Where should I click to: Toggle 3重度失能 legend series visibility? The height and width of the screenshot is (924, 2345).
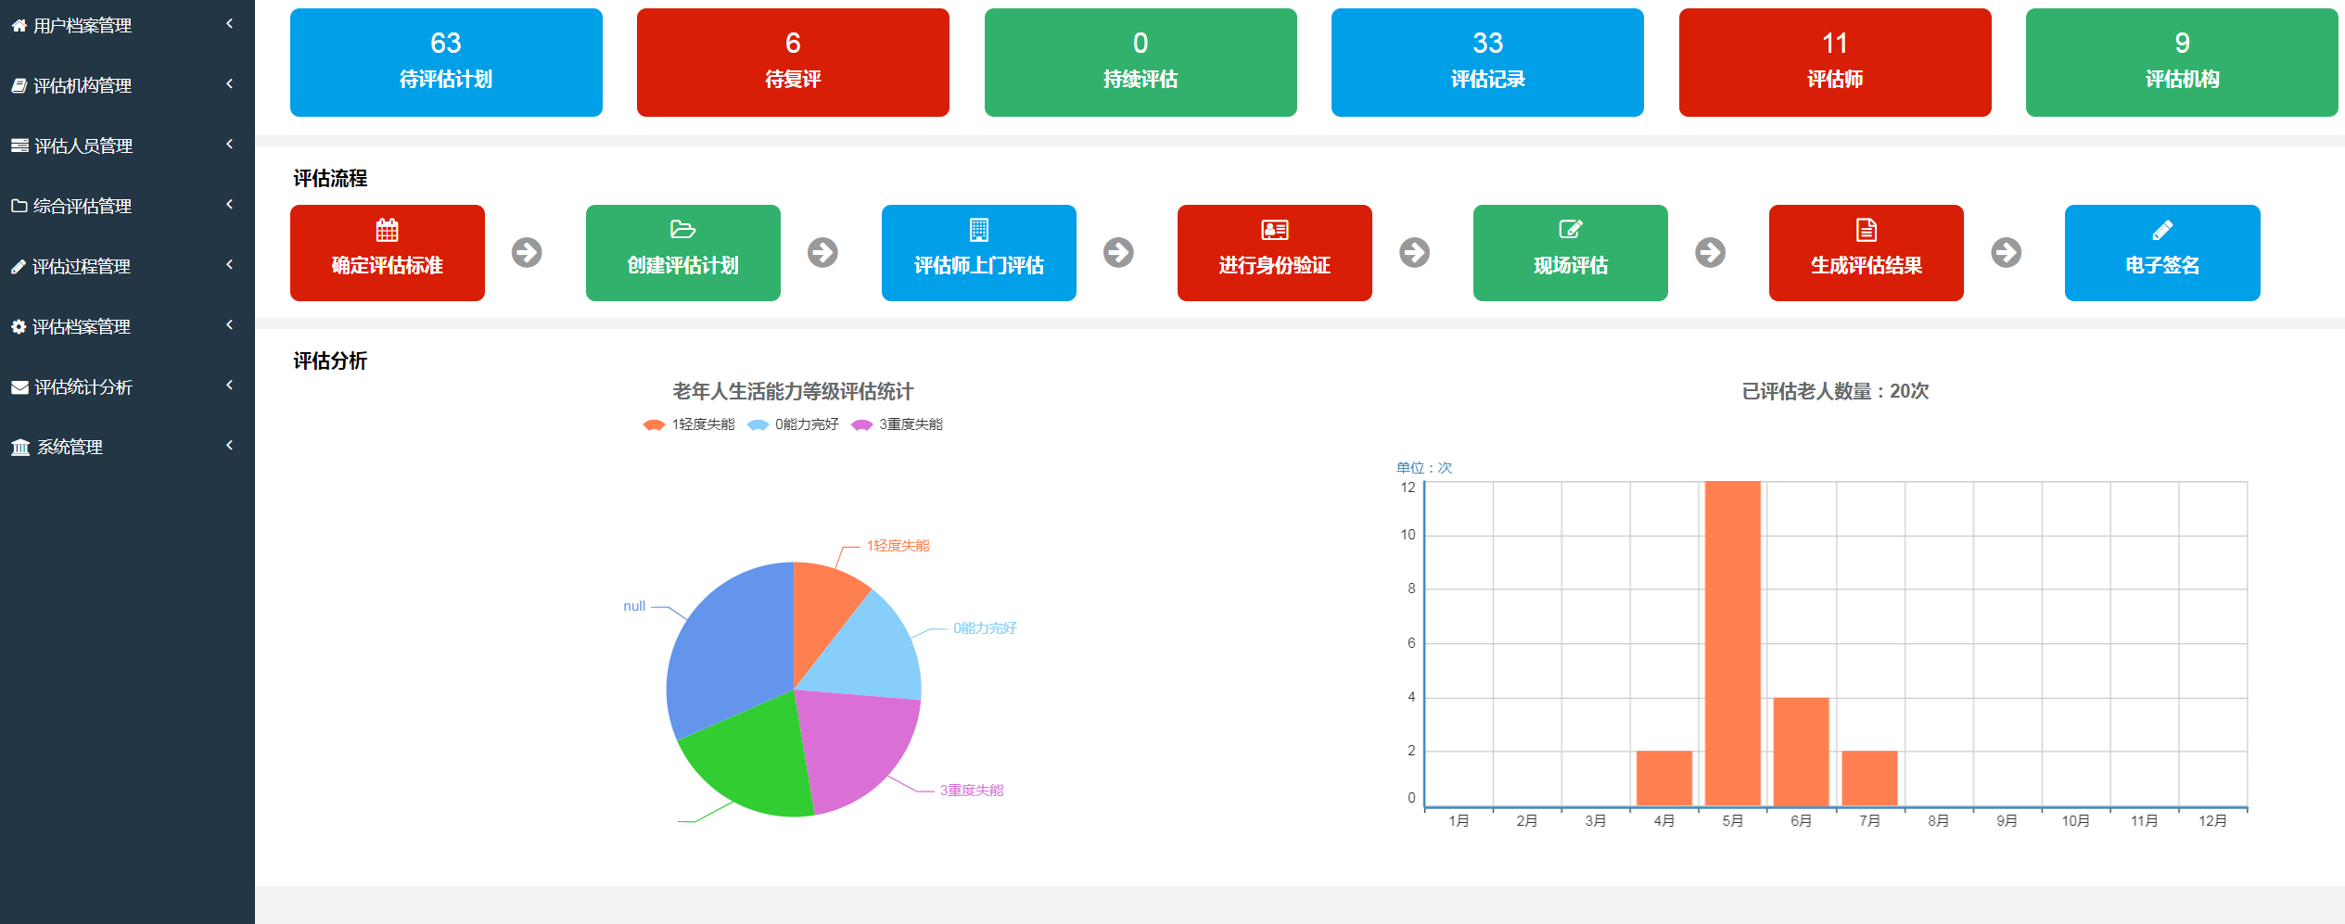(897, 424)
